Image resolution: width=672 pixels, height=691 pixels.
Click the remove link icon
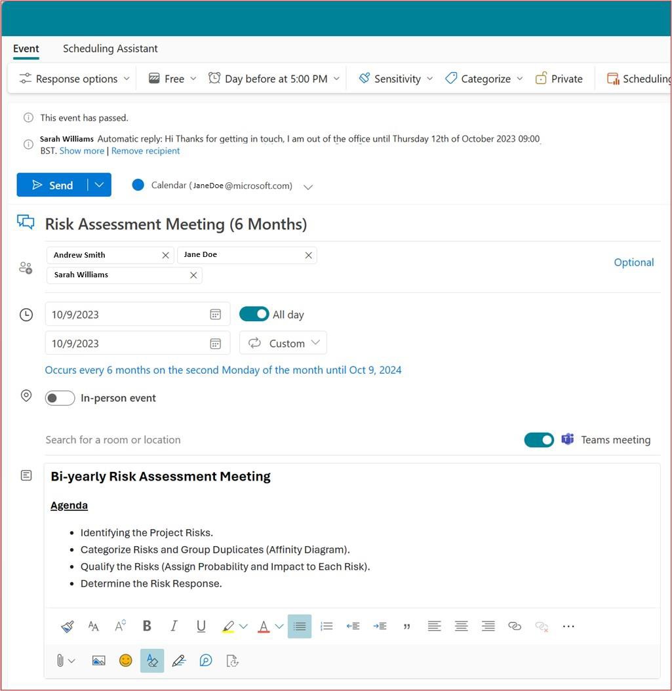click(542, 626)
